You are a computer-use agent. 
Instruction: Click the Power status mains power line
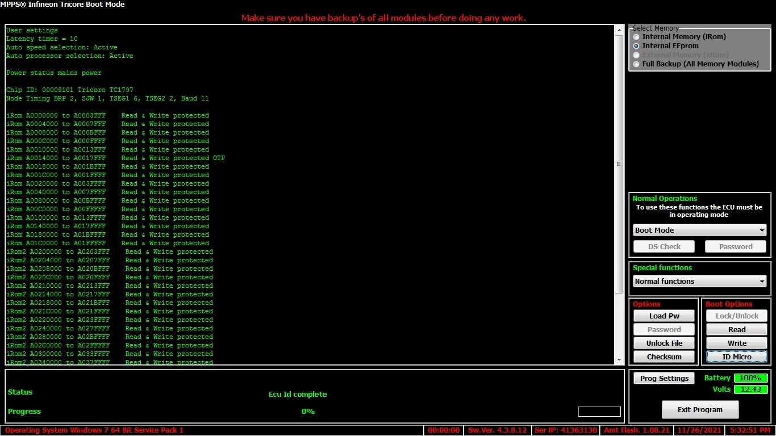(x=54, y=73)
